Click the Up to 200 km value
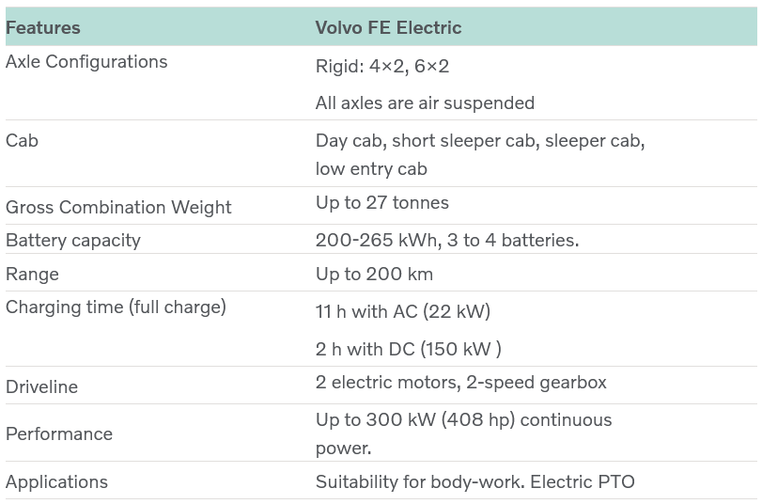This screenshot has width=762, height=504. [374, 275]
